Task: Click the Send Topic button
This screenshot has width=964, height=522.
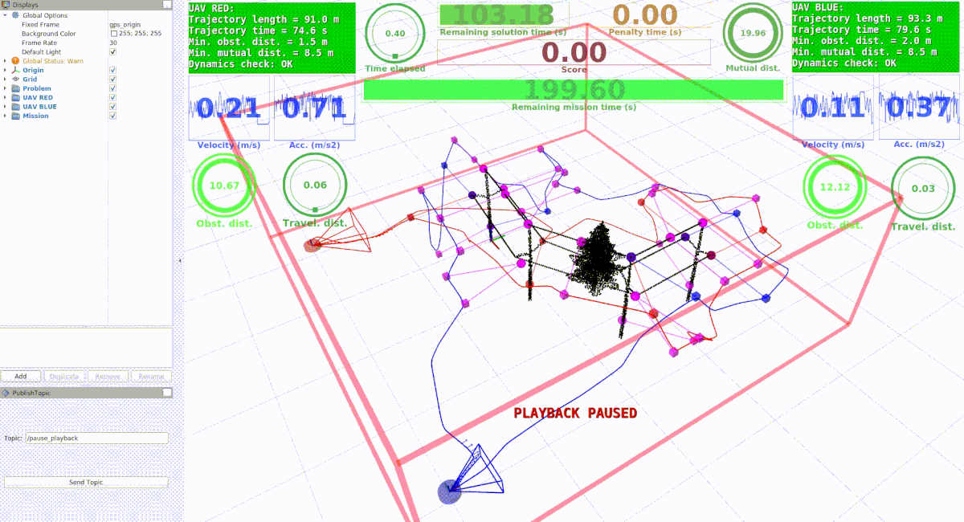Action: 87,482
